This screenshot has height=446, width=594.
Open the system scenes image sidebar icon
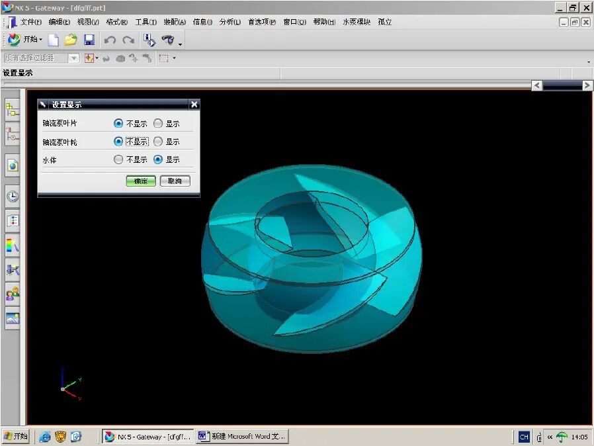13,318
